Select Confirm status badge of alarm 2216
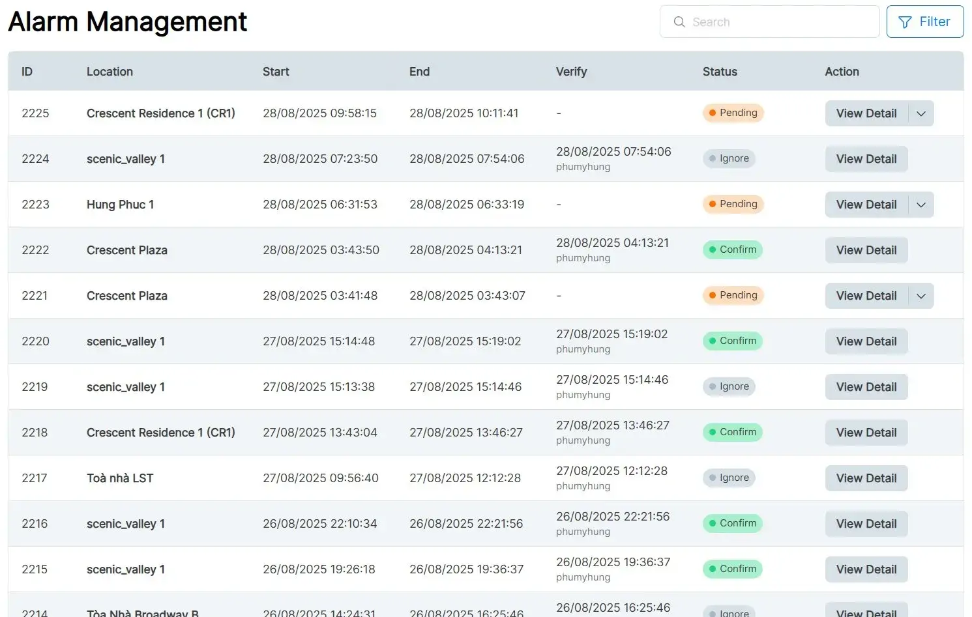 [x=732, y=523]
